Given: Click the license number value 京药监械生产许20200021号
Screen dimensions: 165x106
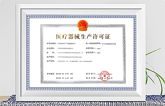Looking at the screenshot, I should [x=67, y=43].
